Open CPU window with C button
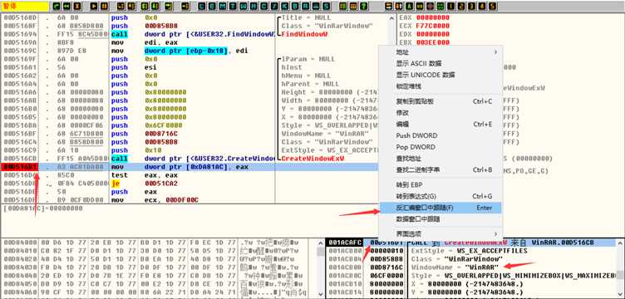 263,6
